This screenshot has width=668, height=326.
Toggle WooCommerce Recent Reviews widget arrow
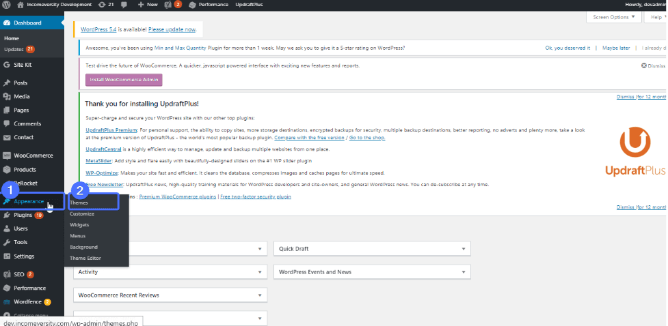pos(260,295)
